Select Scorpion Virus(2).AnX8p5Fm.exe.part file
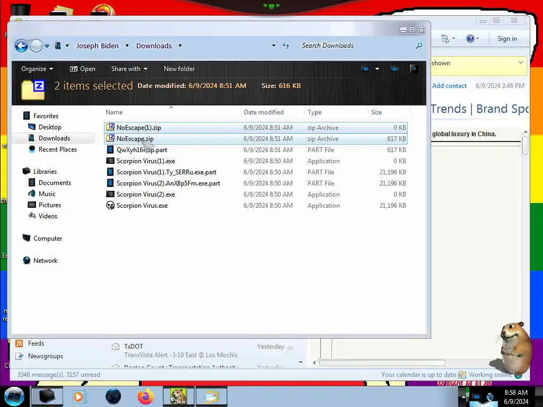The image size is (543, 407). [256, 183]
